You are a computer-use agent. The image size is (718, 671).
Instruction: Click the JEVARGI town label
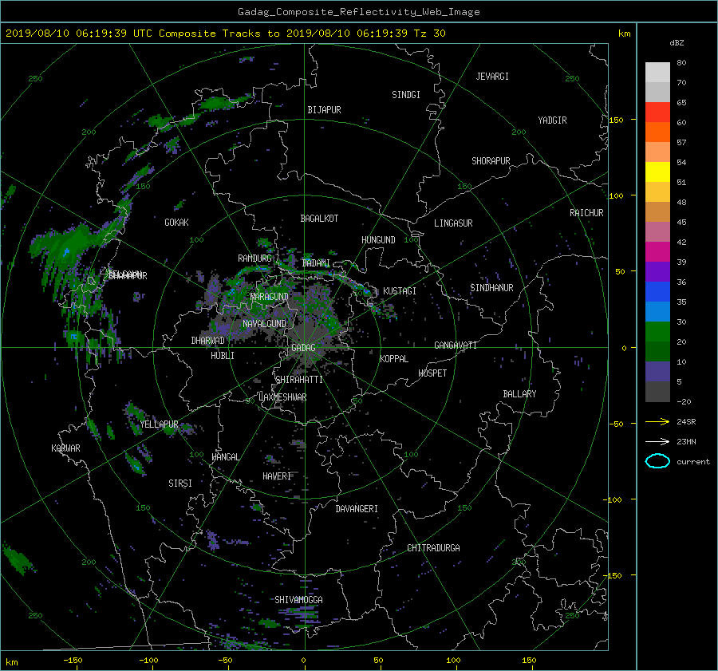pos(492,77)
